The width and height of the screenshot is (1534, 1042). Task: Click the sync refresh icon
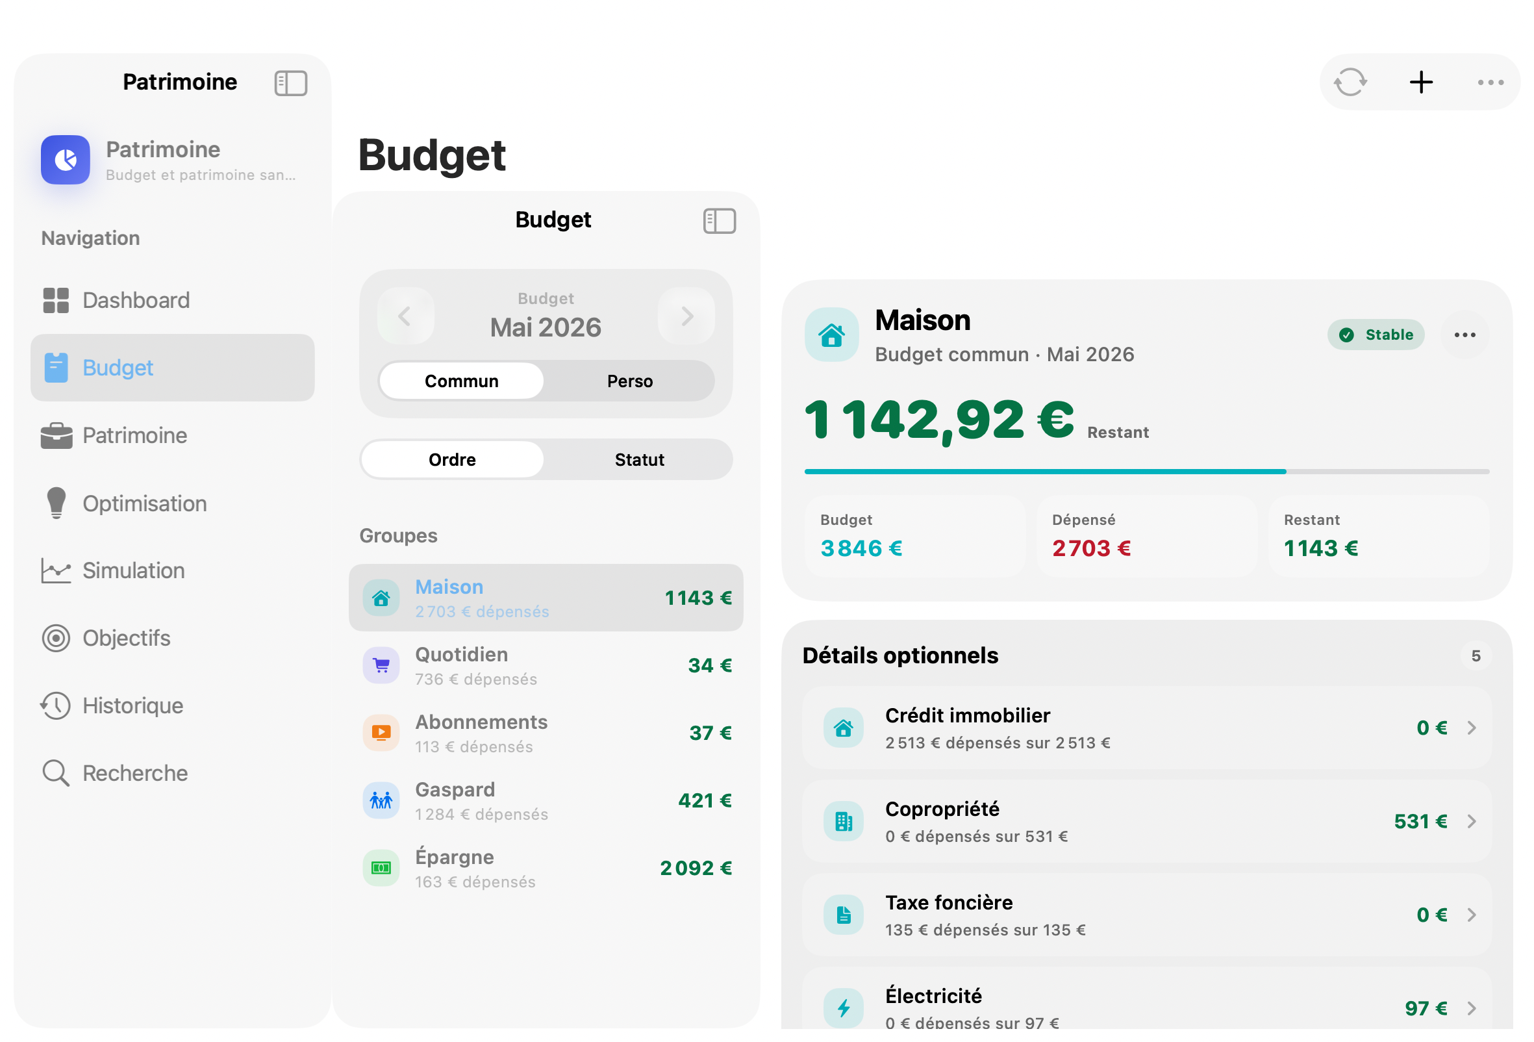pos(1350,83)
